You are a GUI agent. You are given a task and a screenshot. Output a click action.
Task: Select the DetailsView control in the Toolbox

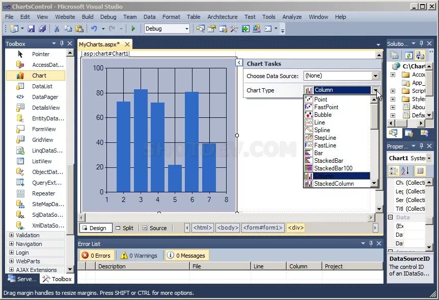(36, 108)
